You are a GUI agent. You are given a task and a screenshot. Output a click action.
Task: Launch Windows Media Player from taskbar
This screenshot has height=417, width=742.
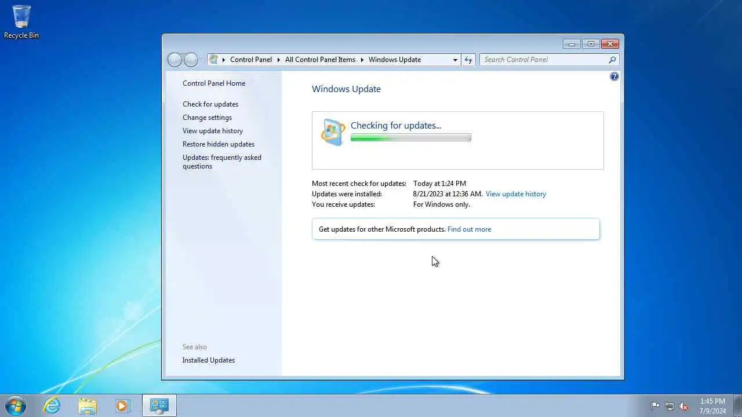click(122, 405)
